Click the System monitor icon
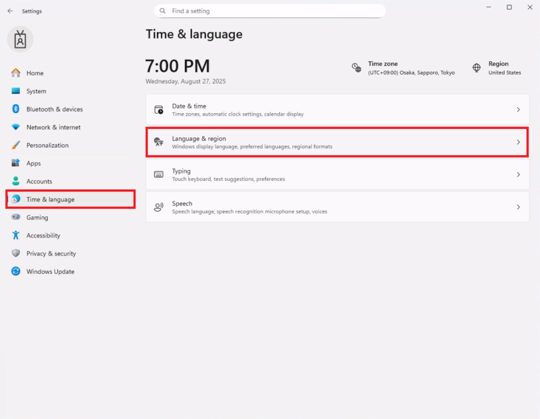The width and height of the screenshot is (540, 419). (16, 91)
